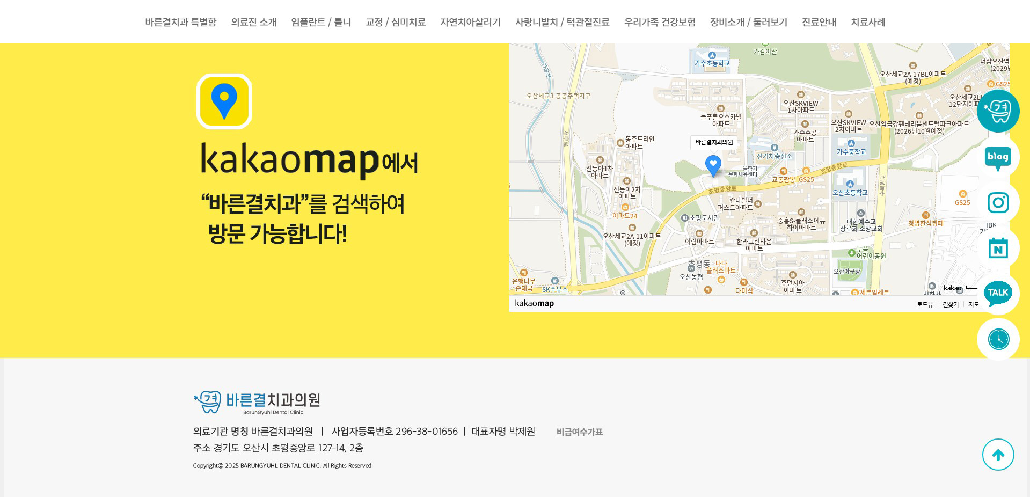Open the KakaoTalk TALK icon
The height and width of the screenshot is (497, 1030).
click(x=998, y=294)
